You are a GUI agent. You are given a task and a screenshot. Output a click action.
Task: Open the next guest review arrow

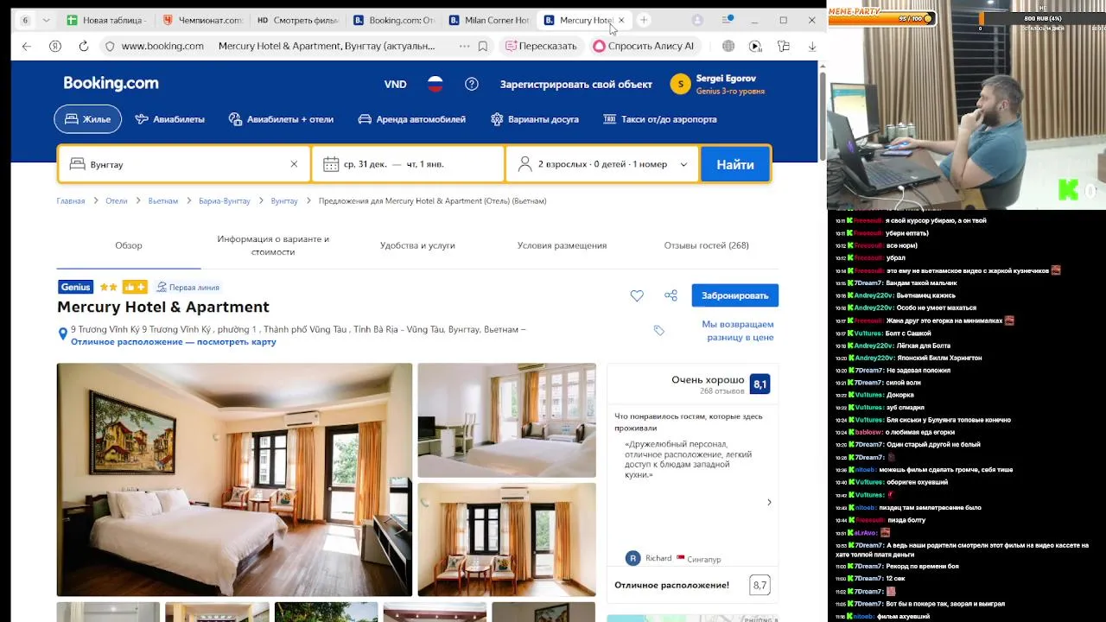(x=769, y=502)
